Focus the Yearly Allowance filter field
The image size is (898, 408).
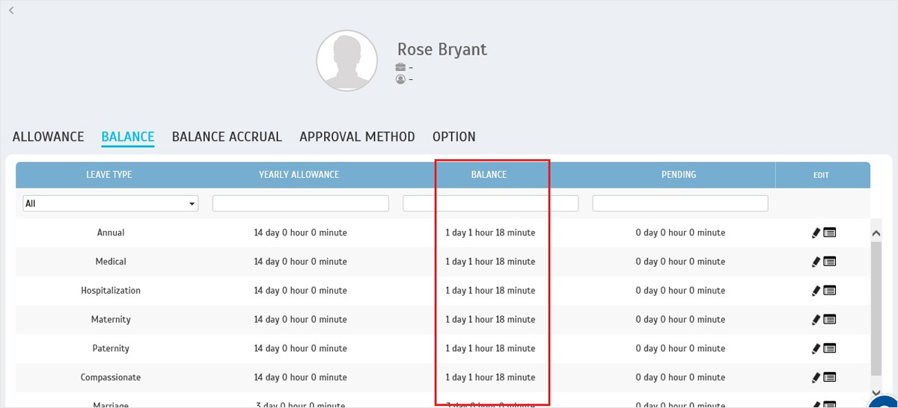point(301,203)
